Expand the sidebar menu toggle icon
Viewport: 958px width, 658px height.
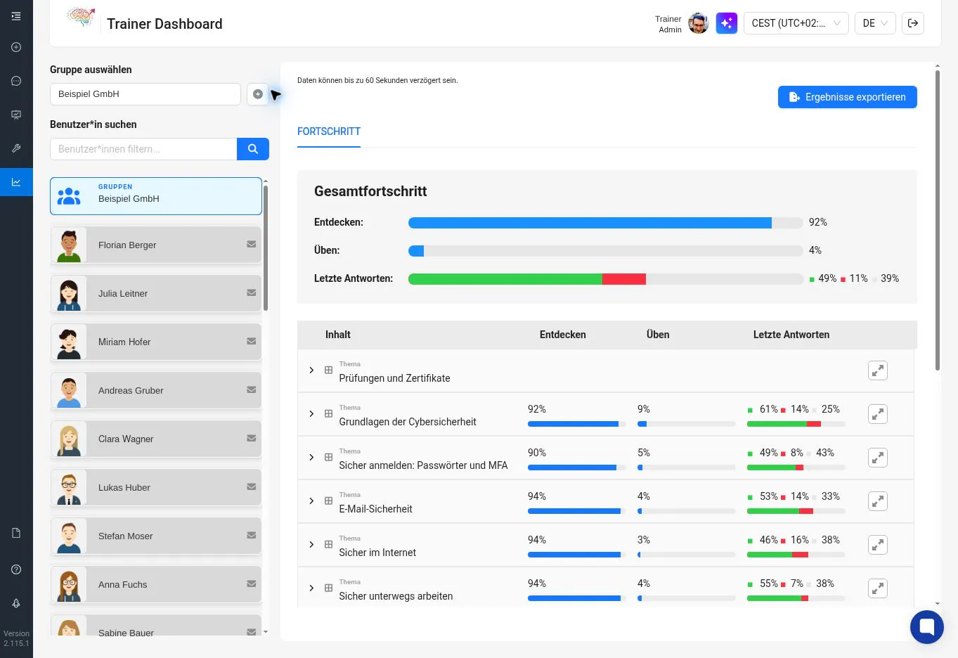(16, 16)
